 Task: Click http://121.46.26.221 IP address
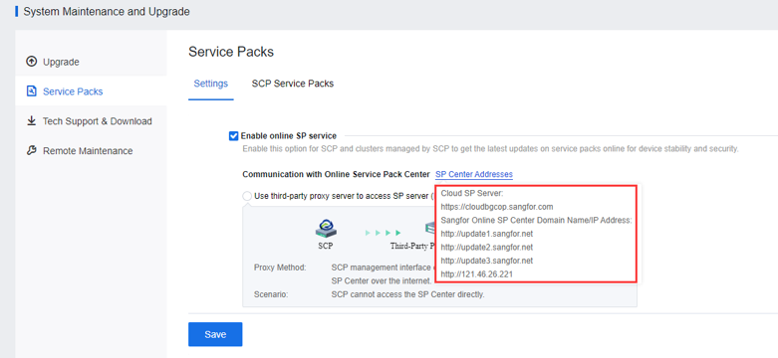click(x=476, y=273)
